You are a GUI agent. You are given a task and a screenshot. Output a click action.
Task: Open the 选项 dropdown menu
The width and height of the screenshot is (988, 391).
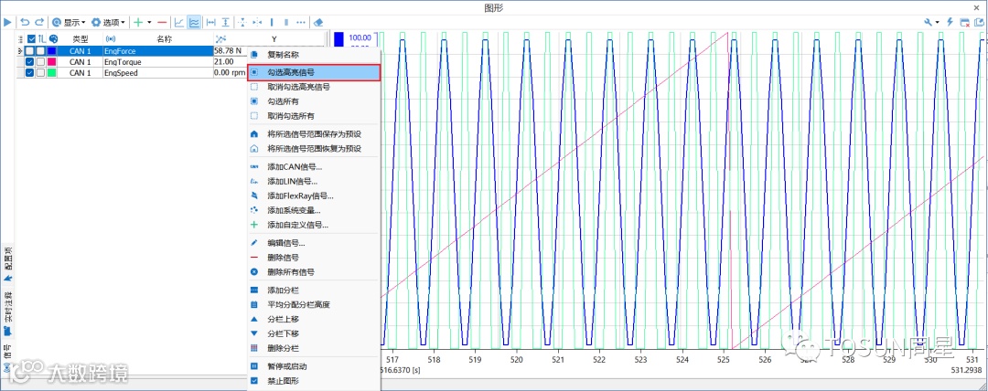(x=108, y=22)
